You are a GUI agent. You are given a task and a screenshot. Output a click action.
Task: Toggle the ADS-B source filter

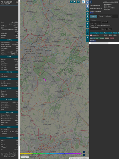click(92, 38)
